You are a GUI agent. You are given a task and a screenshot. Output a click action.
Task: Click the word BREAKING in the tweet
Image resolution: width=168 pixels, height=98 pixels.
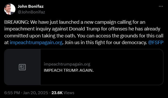click(17, 22)
